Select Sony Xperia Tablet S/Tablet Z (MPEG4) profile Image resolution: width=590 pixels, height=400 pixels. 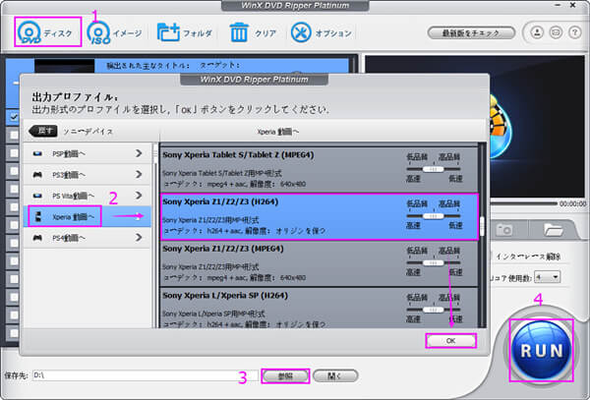319,169
